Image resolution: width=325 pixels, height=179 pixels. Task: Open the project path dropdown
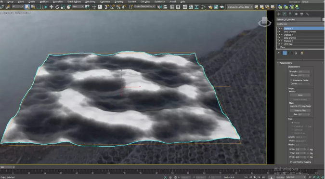(240, 7)
